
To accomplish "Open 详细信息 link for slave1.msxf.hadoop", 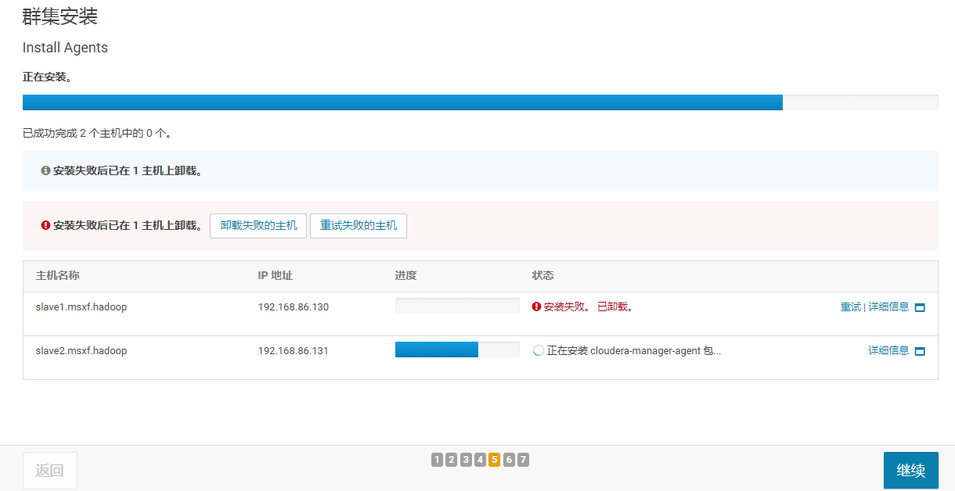I will [x=888, y=307].
